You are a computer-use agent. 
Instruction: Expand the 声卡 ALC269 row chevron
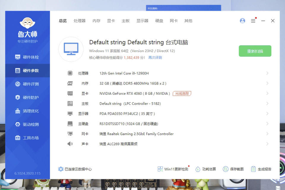click(x=267, y=144)
